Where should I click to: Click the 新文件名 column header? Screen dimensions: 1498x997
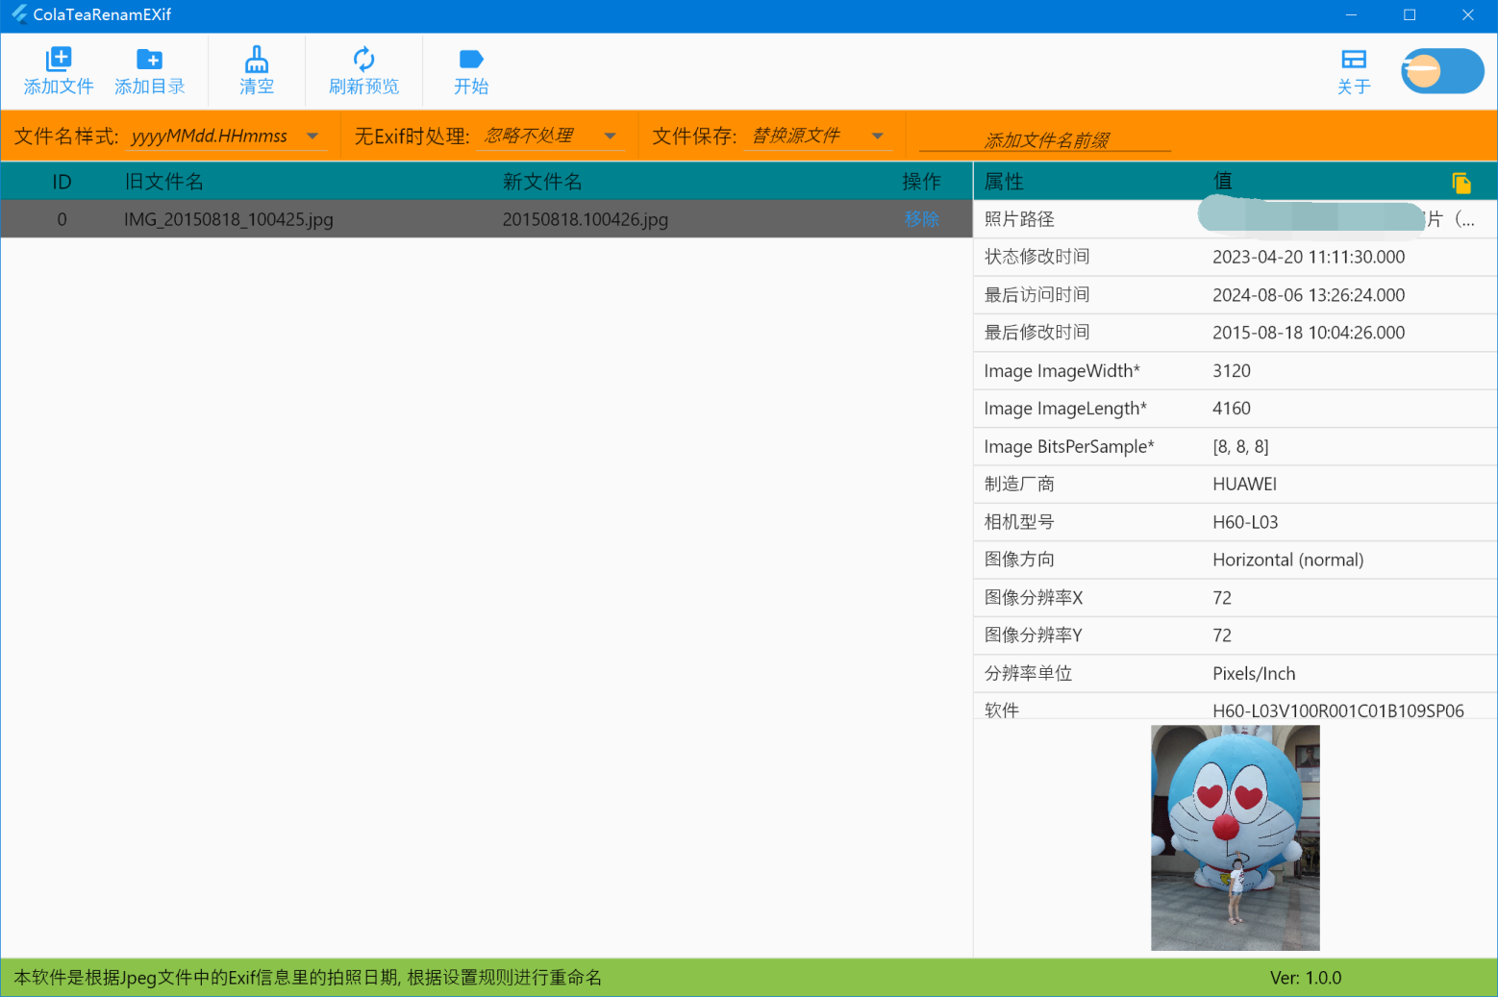pyautogui.click(x=542, y=182)
